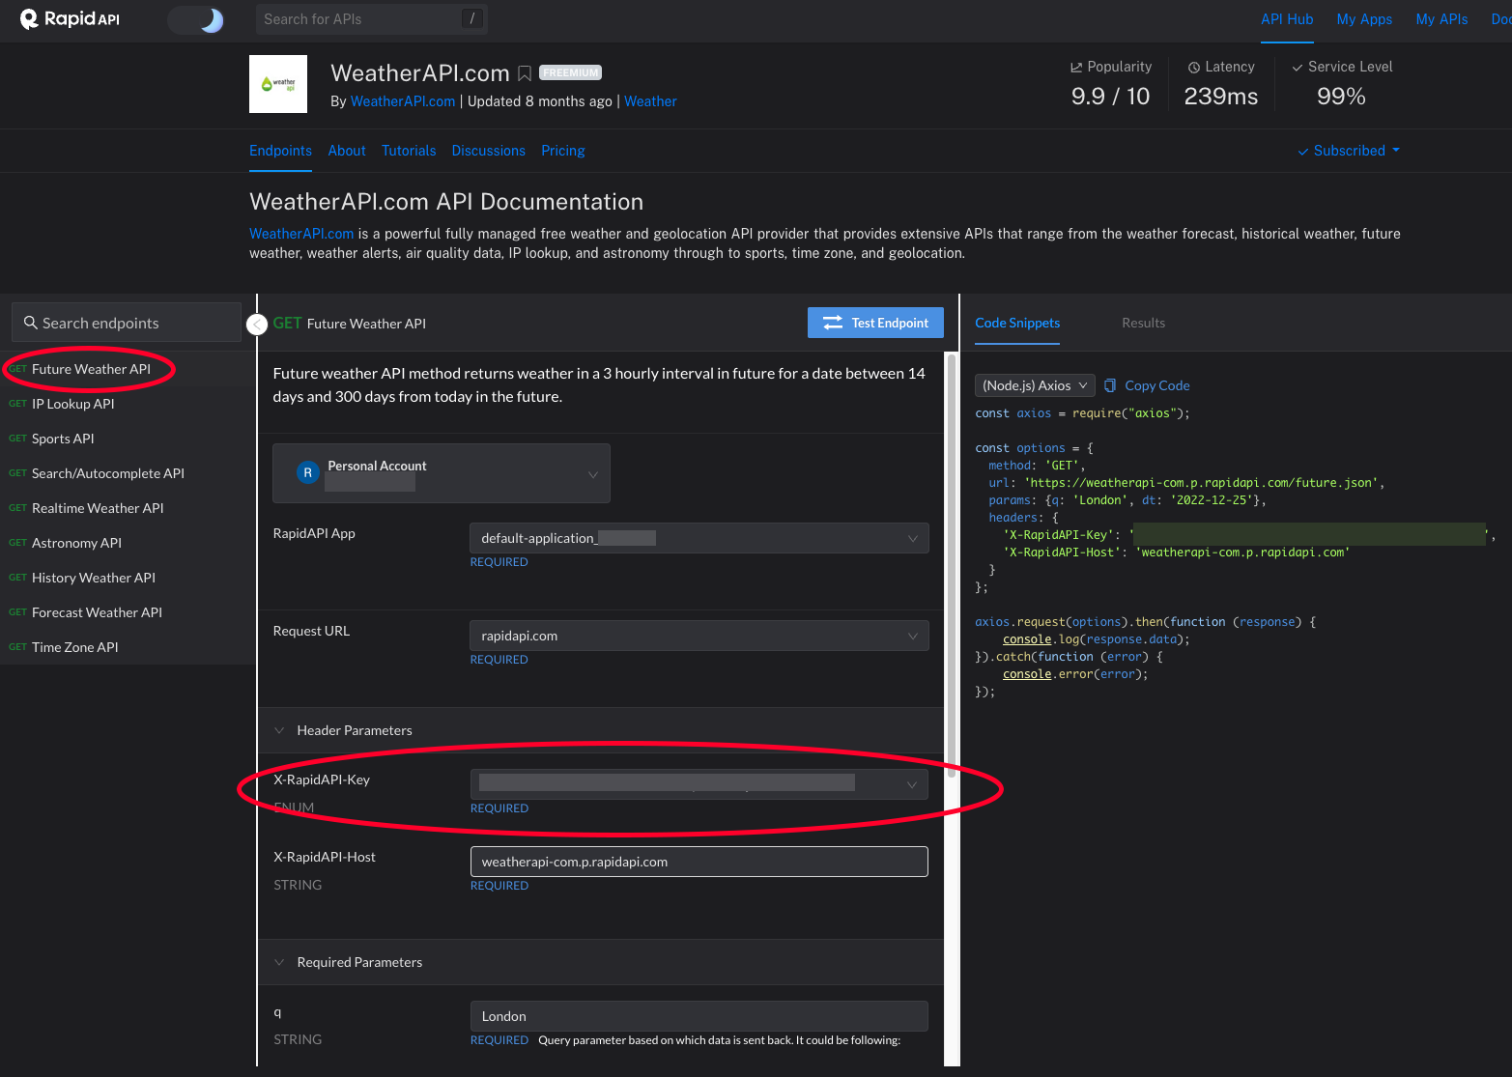The image size is (1512, 1077).
Task: Click the magnifier in the Search endpoints field
Action: coord(32,322)
